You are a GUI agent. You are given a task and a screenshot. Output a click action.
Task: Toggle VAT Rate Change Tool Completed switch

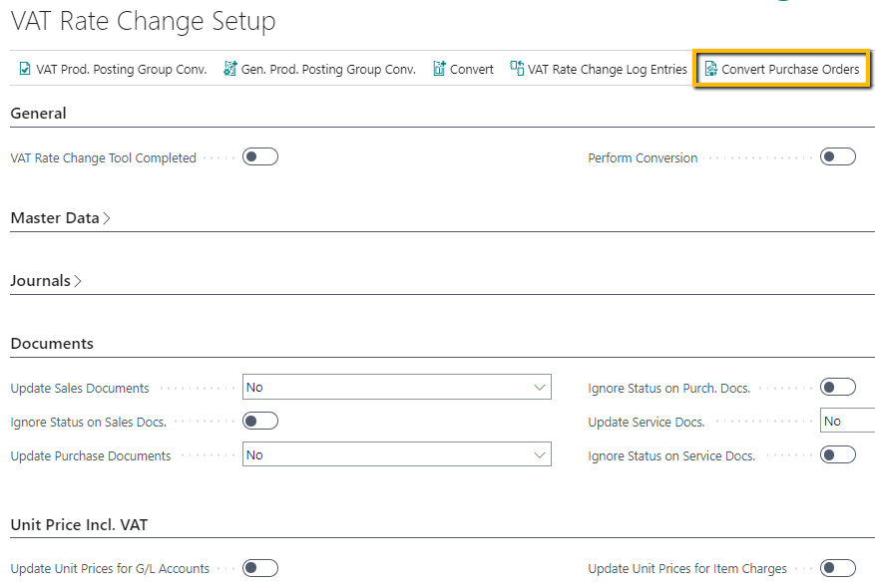(x=259, y=156)
